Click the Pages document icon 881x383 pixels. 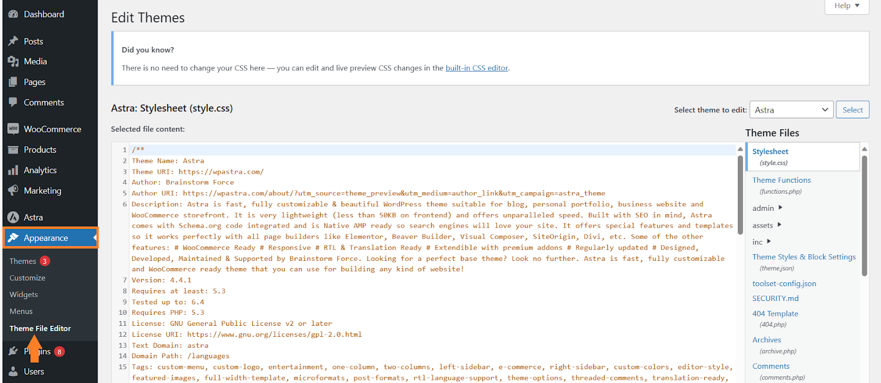(x=13, y=82)
